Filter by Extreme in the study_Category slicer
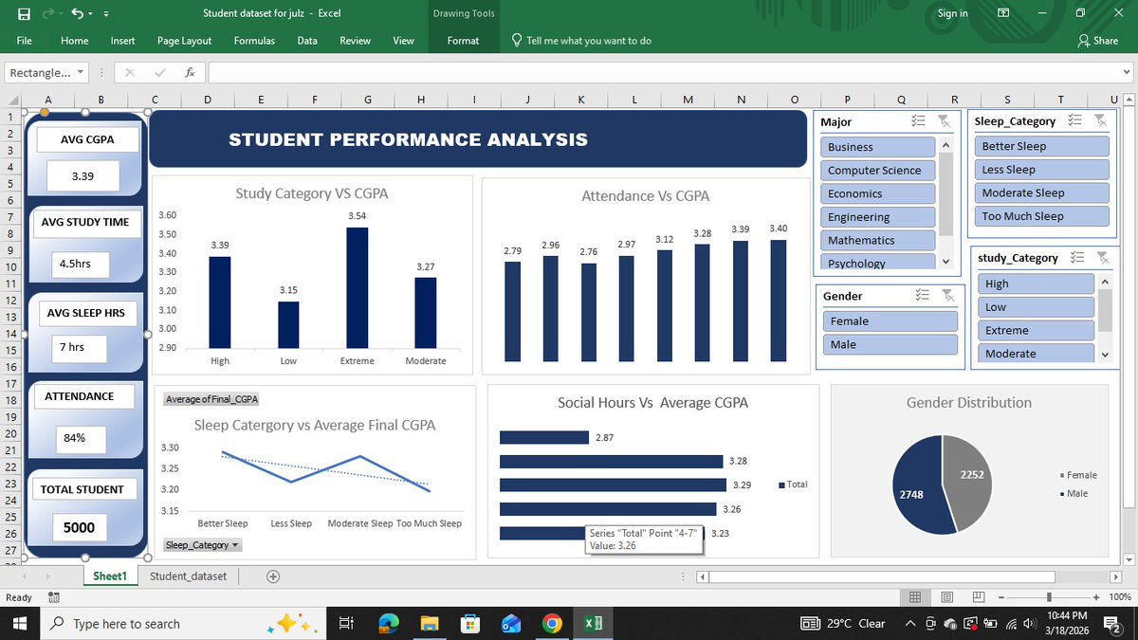Viewport: 1138px width, 640px height. (x=1037, y=330)
